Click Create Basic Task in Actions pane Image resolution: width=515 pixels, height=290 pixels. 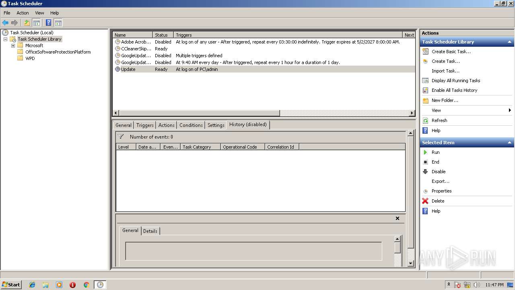click(x=451, y=52)
